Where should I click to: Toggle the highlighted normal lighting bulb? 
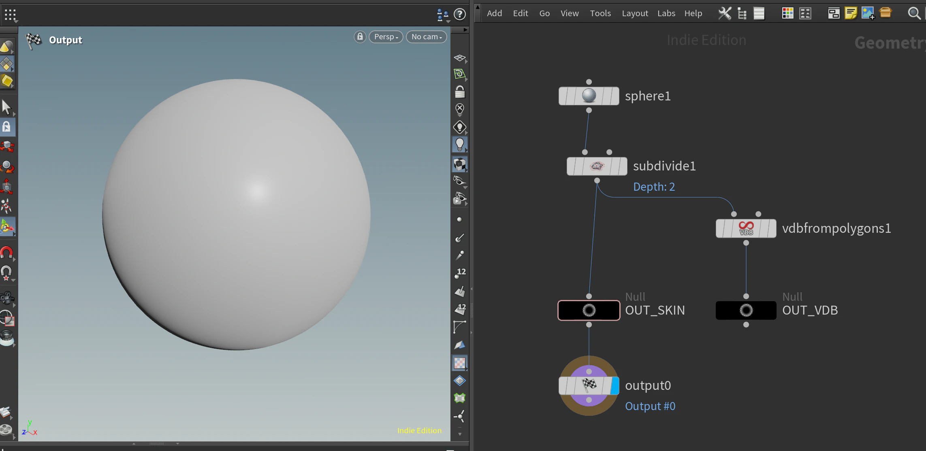click(x=459, y=145)
